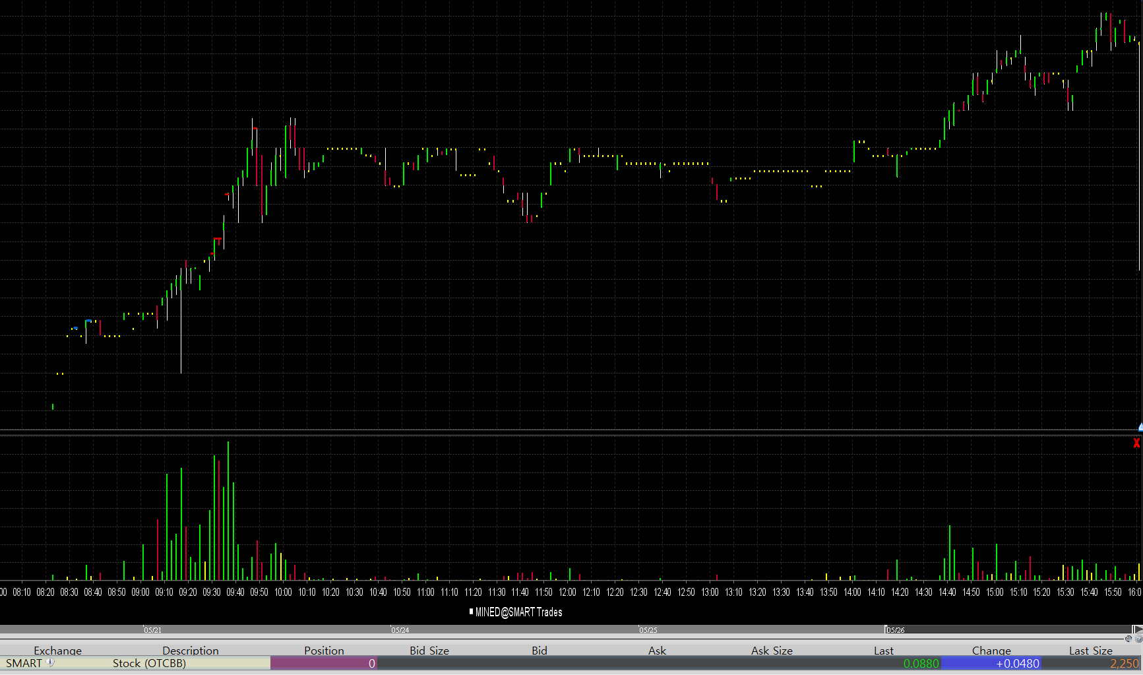Select the 05/24 date marker on timeline
This screenshot has height=675, width=1143.
(400, 630)
